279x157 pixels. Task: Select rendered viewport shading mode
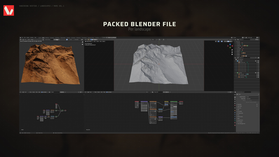click(x=231, y=41)
